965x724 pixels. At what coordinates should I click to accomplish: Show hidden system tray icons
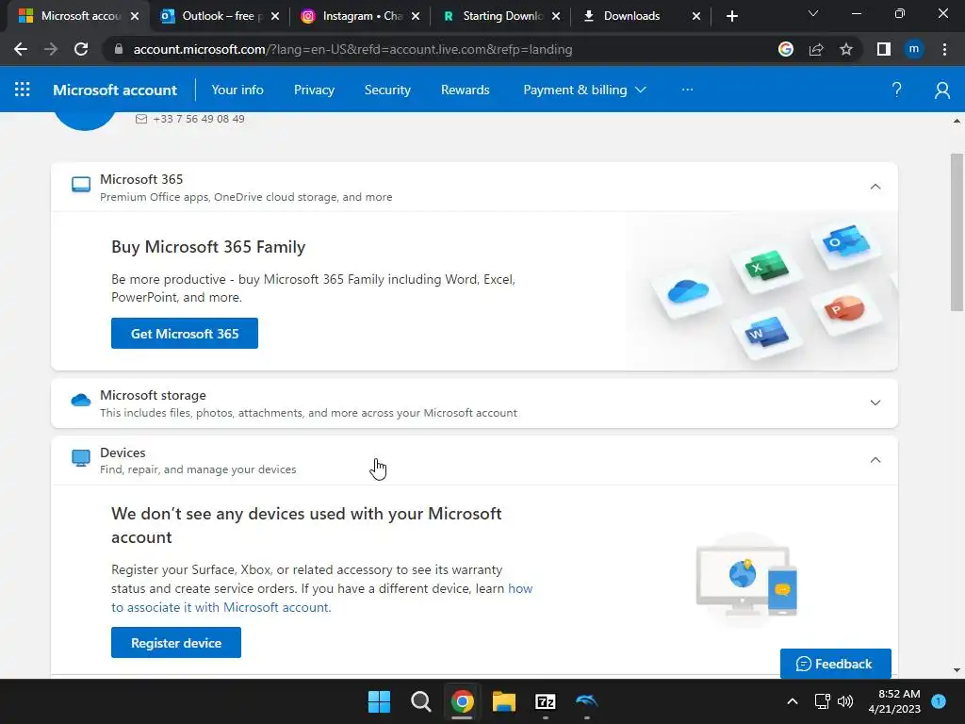click(792, 701)
